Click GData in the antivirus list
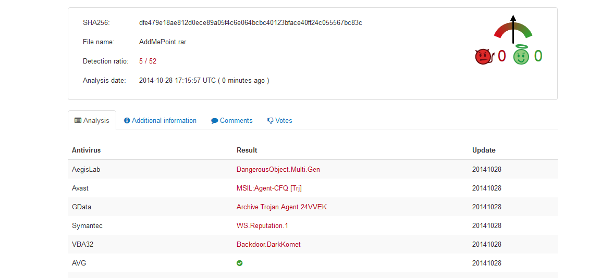613x278 pixels. point(81,207)
